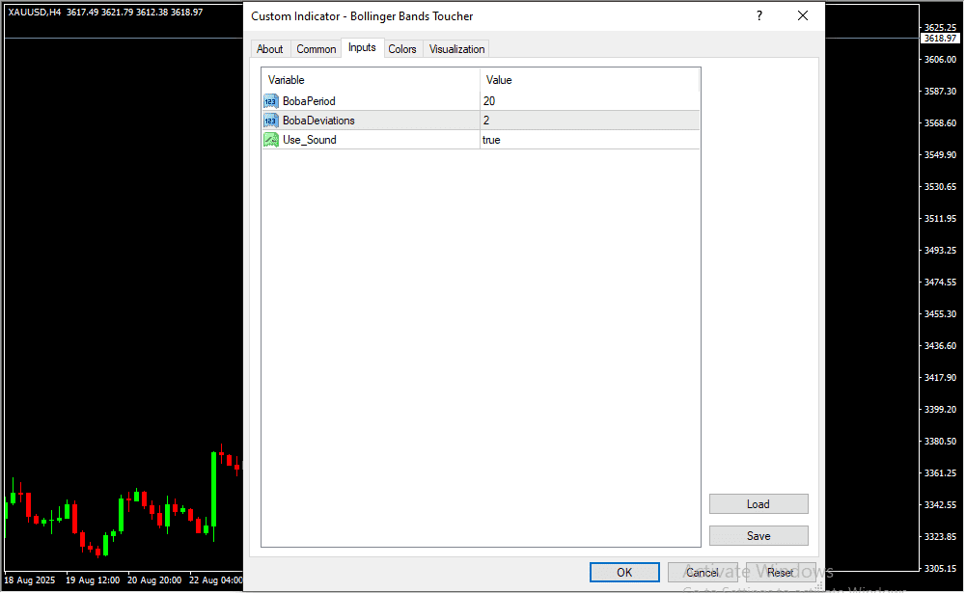Screen dimensions: 965x593
Task: Click the Save button
Action: 758,536
